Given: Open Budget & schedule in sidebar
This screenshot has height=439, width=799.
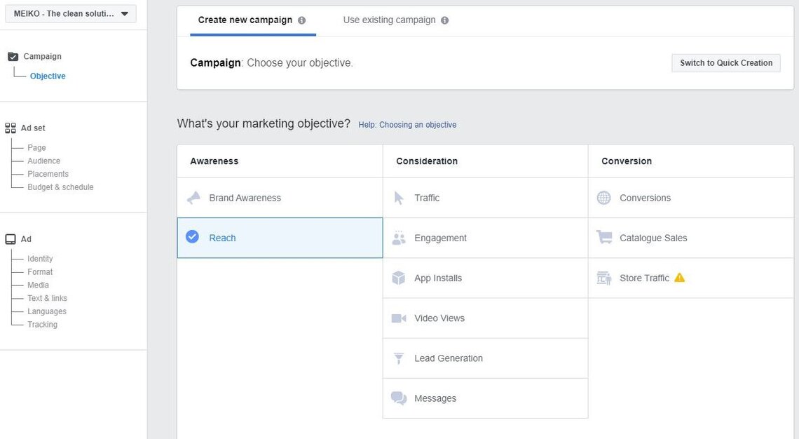Looking at the screenshot, I should (60, 187).
